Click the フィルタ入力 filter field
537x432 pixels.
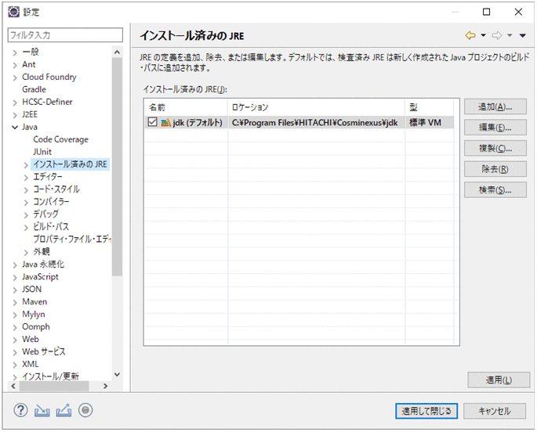pos(65,35)
